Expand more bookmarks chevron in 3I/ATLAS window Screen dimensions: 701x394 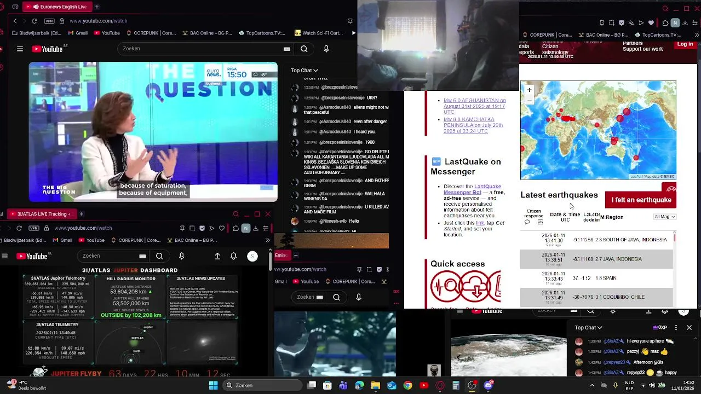point(267,240)
